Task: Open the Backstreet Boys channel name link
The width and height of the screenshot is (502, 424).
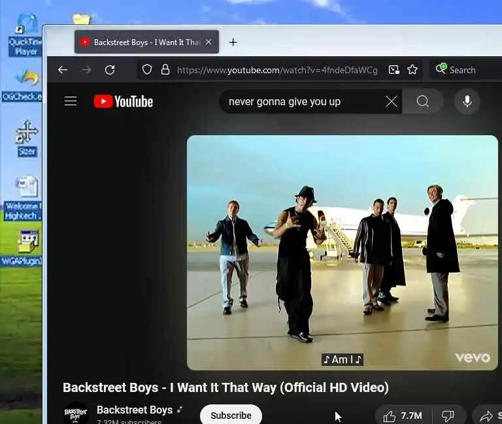Action: coord(135,410)
